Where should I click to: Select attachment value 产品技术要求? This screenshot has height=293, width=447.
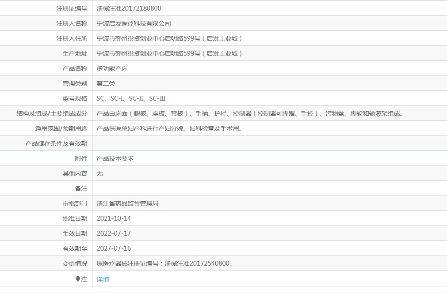(115, 158)
